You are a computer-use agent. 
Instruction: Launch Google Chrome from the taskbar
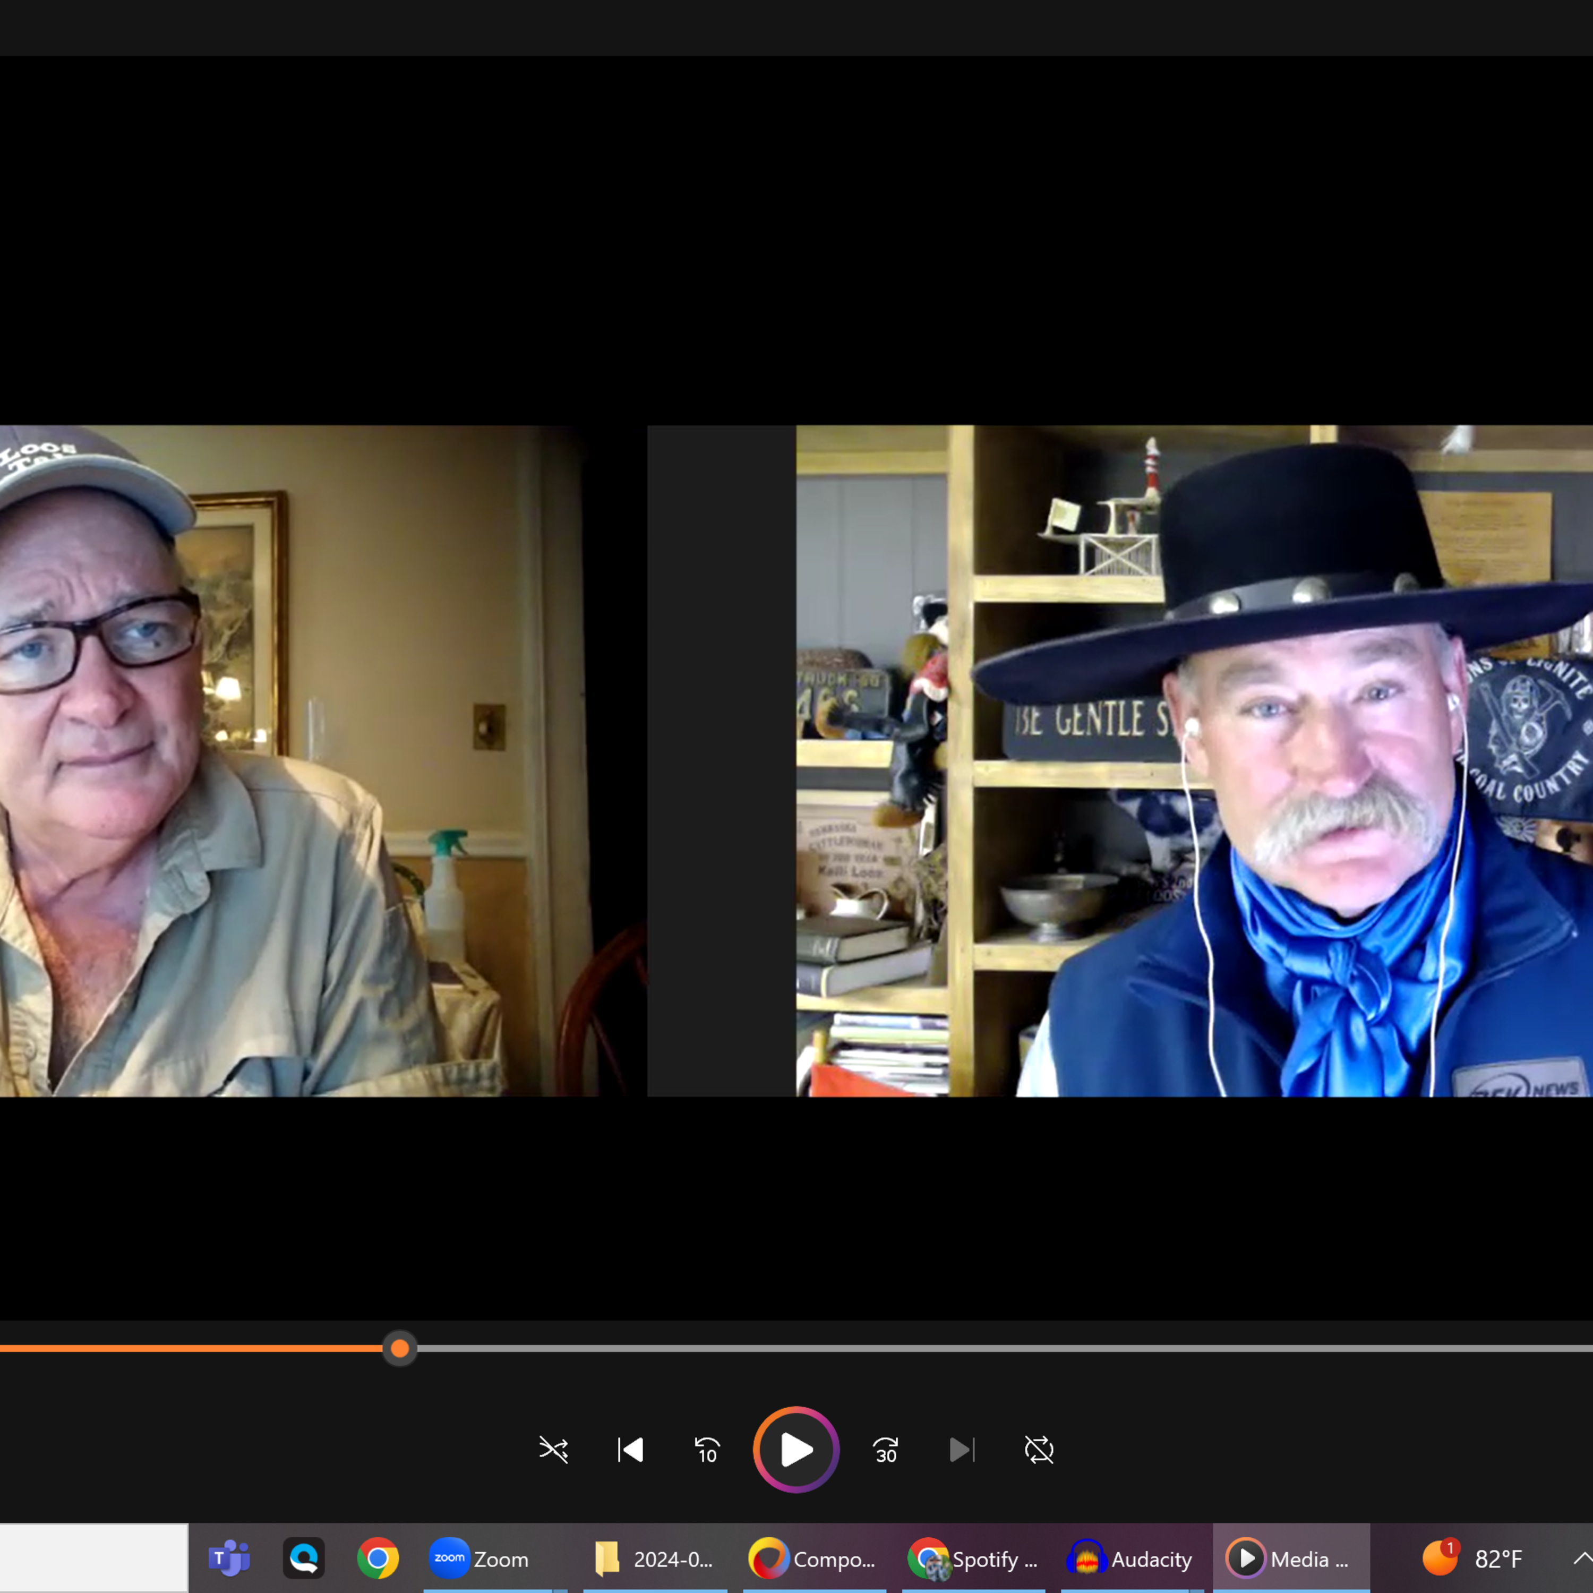(378, 1558)
